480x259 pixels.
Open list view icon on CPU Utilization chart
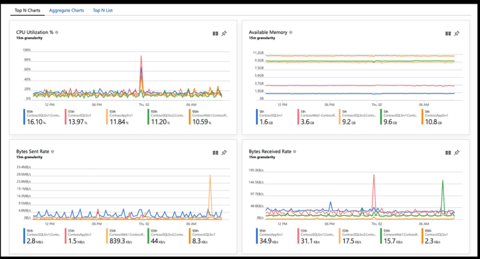(x=215, y=34)
